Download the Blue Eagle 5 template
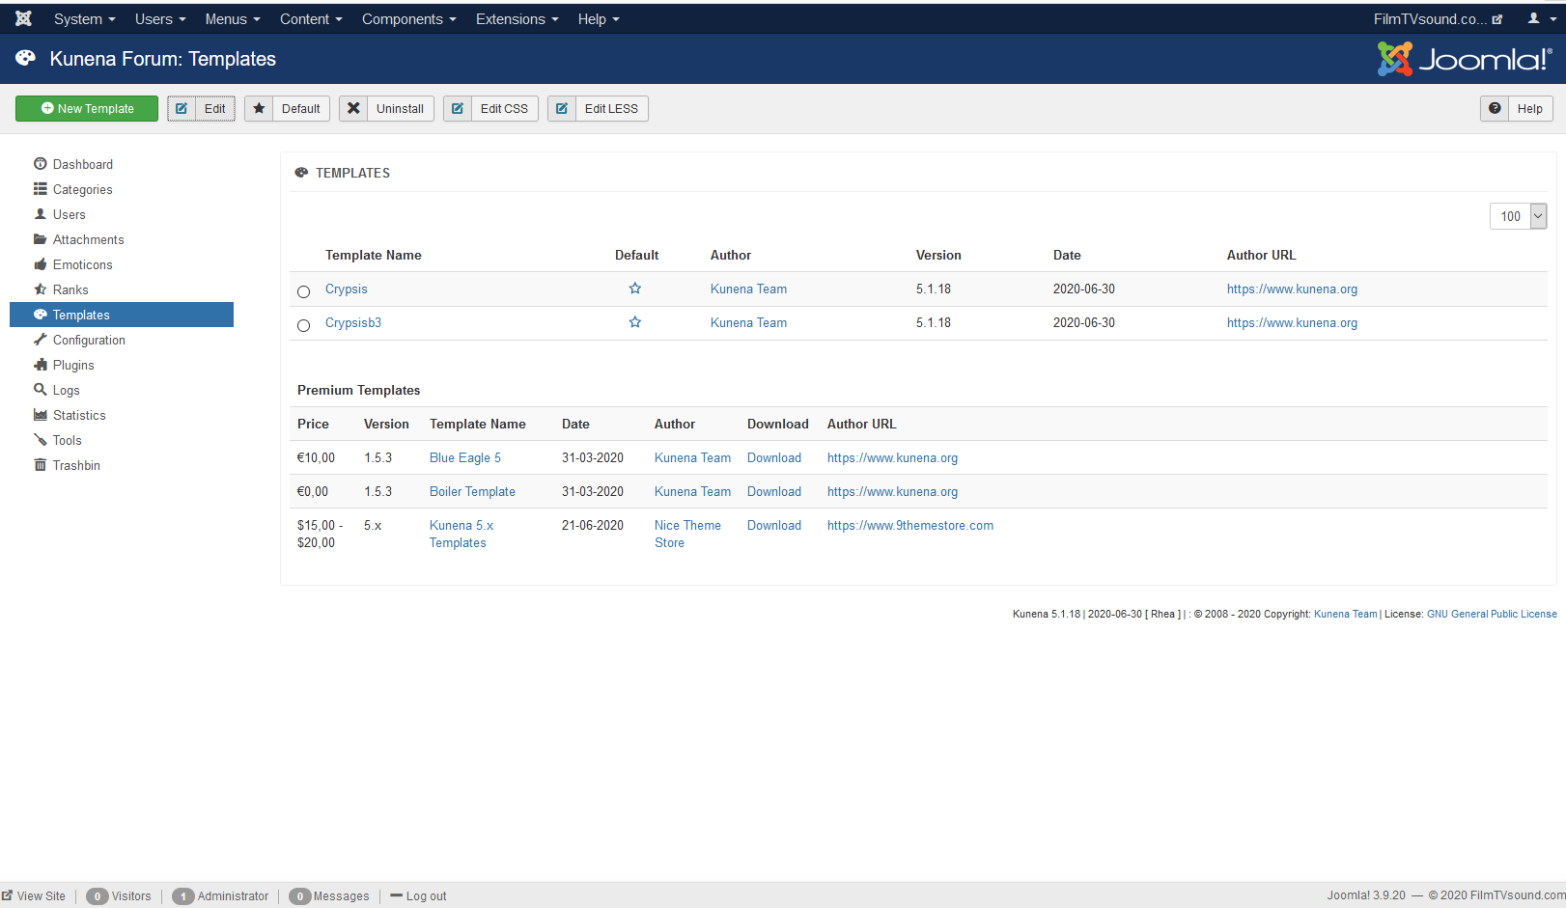The image size is (1566, 908). point(773,458)
